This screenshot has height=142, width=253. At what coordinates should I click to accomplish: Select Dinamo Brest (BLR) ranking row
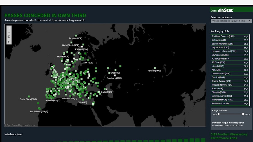click(230, 74)
